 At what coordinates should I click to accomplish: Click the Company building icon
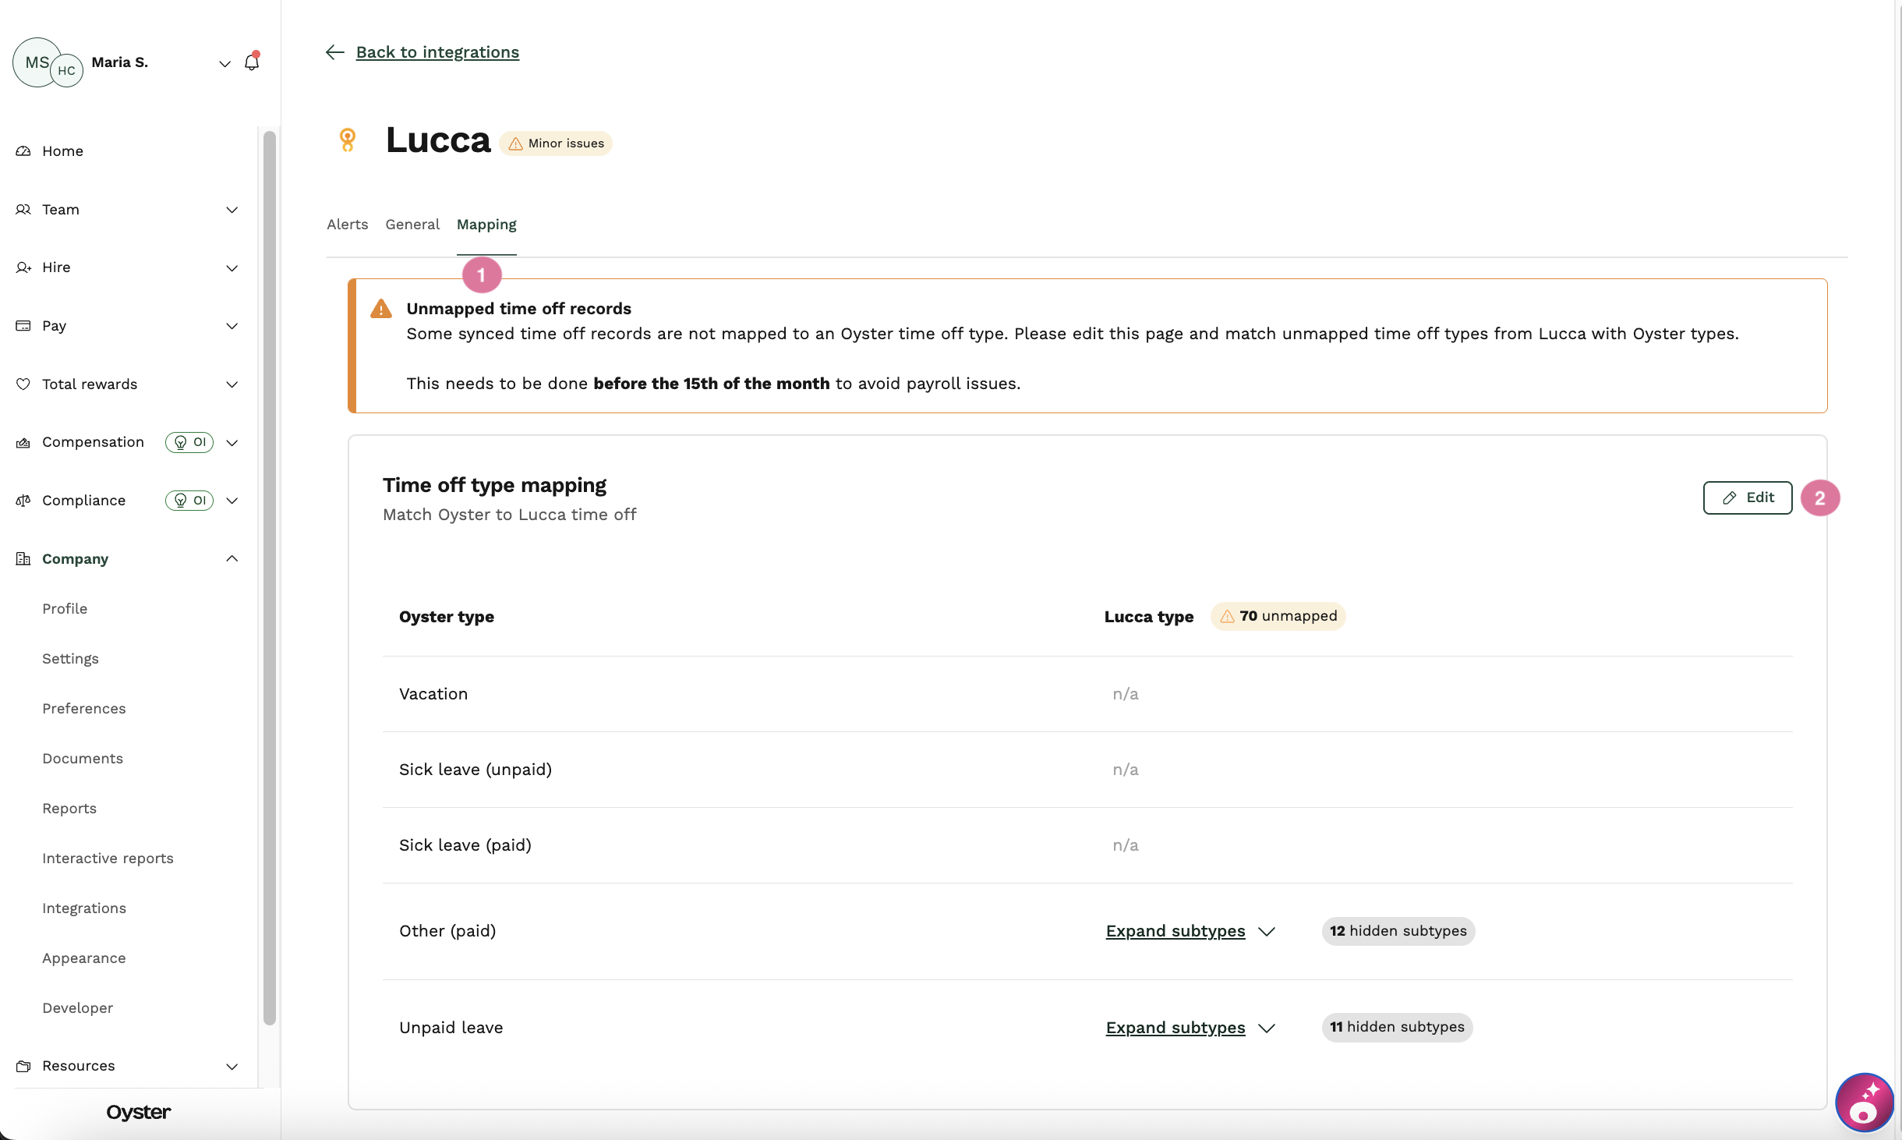(x=23, y=559)
